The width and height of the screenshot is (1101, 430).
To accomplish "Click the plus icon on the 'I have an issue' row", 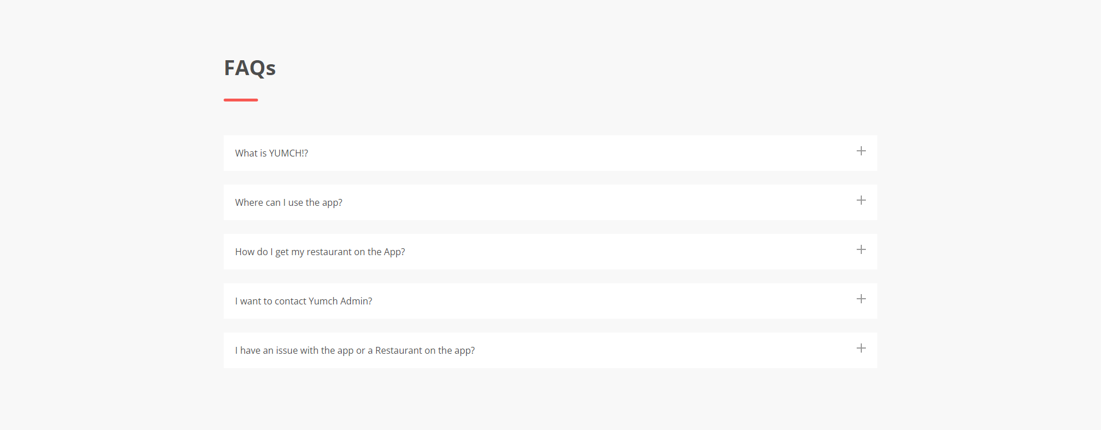I will (861, 348).
